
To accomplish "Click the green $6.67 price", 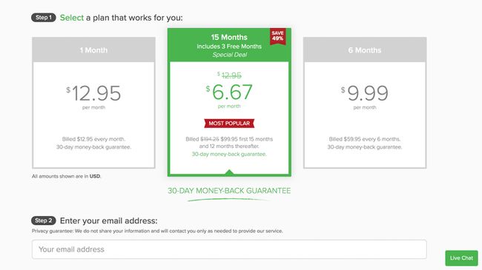I will pos(229,92).
